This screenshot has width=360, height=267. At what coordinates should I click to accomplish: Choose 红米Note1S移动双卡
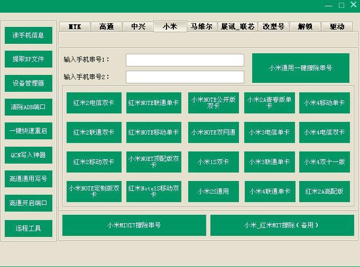click(154, 192)
